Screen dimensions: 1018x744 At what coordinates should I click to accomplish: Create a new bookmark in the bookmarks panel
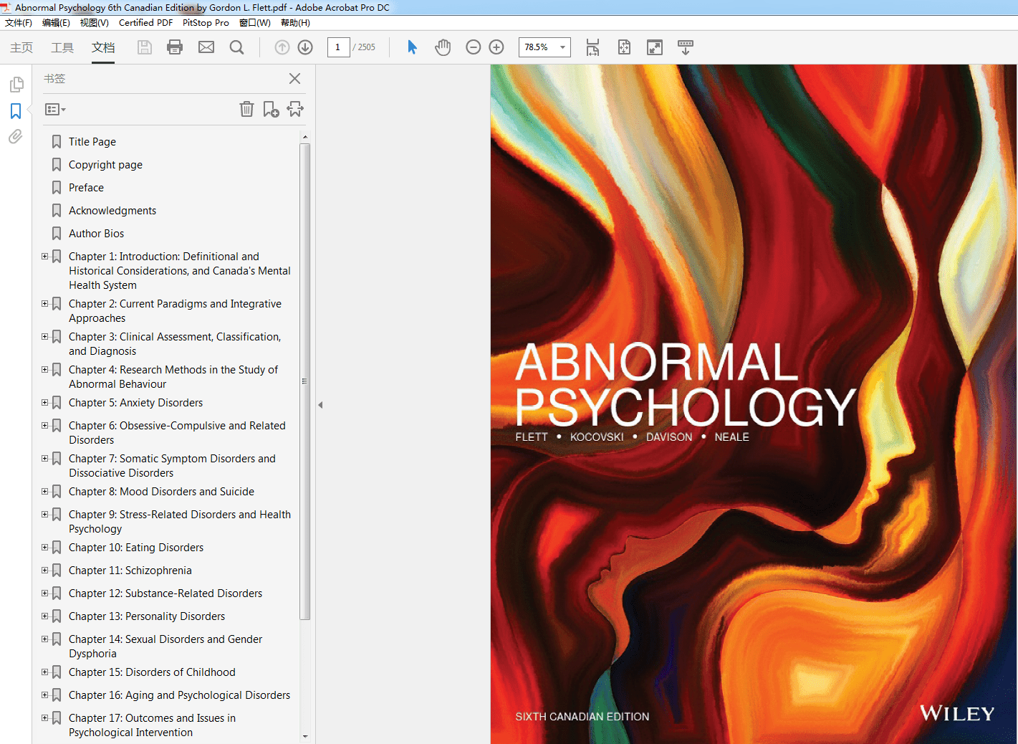pyautogui.click(x=271, y=109)
